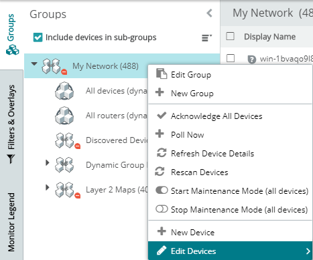Screen dimensions: 313x260
Task: Choose Poll Now from context menu
Action: pos(230,135)
